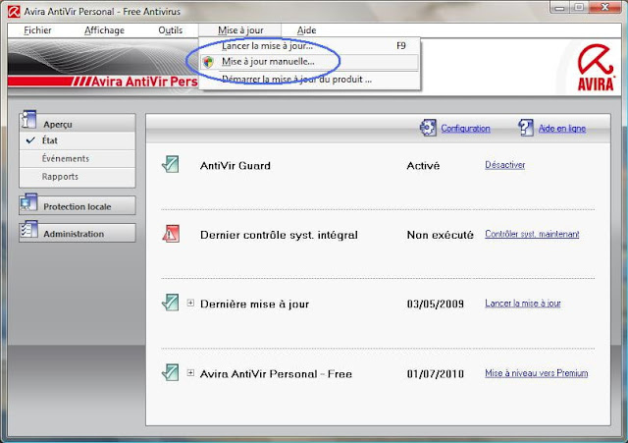The height and width of the screenshot is (443, 628).
Task: Click the green status icon for Avira AntiVir Personal
Action: click(x=171, y=372)
